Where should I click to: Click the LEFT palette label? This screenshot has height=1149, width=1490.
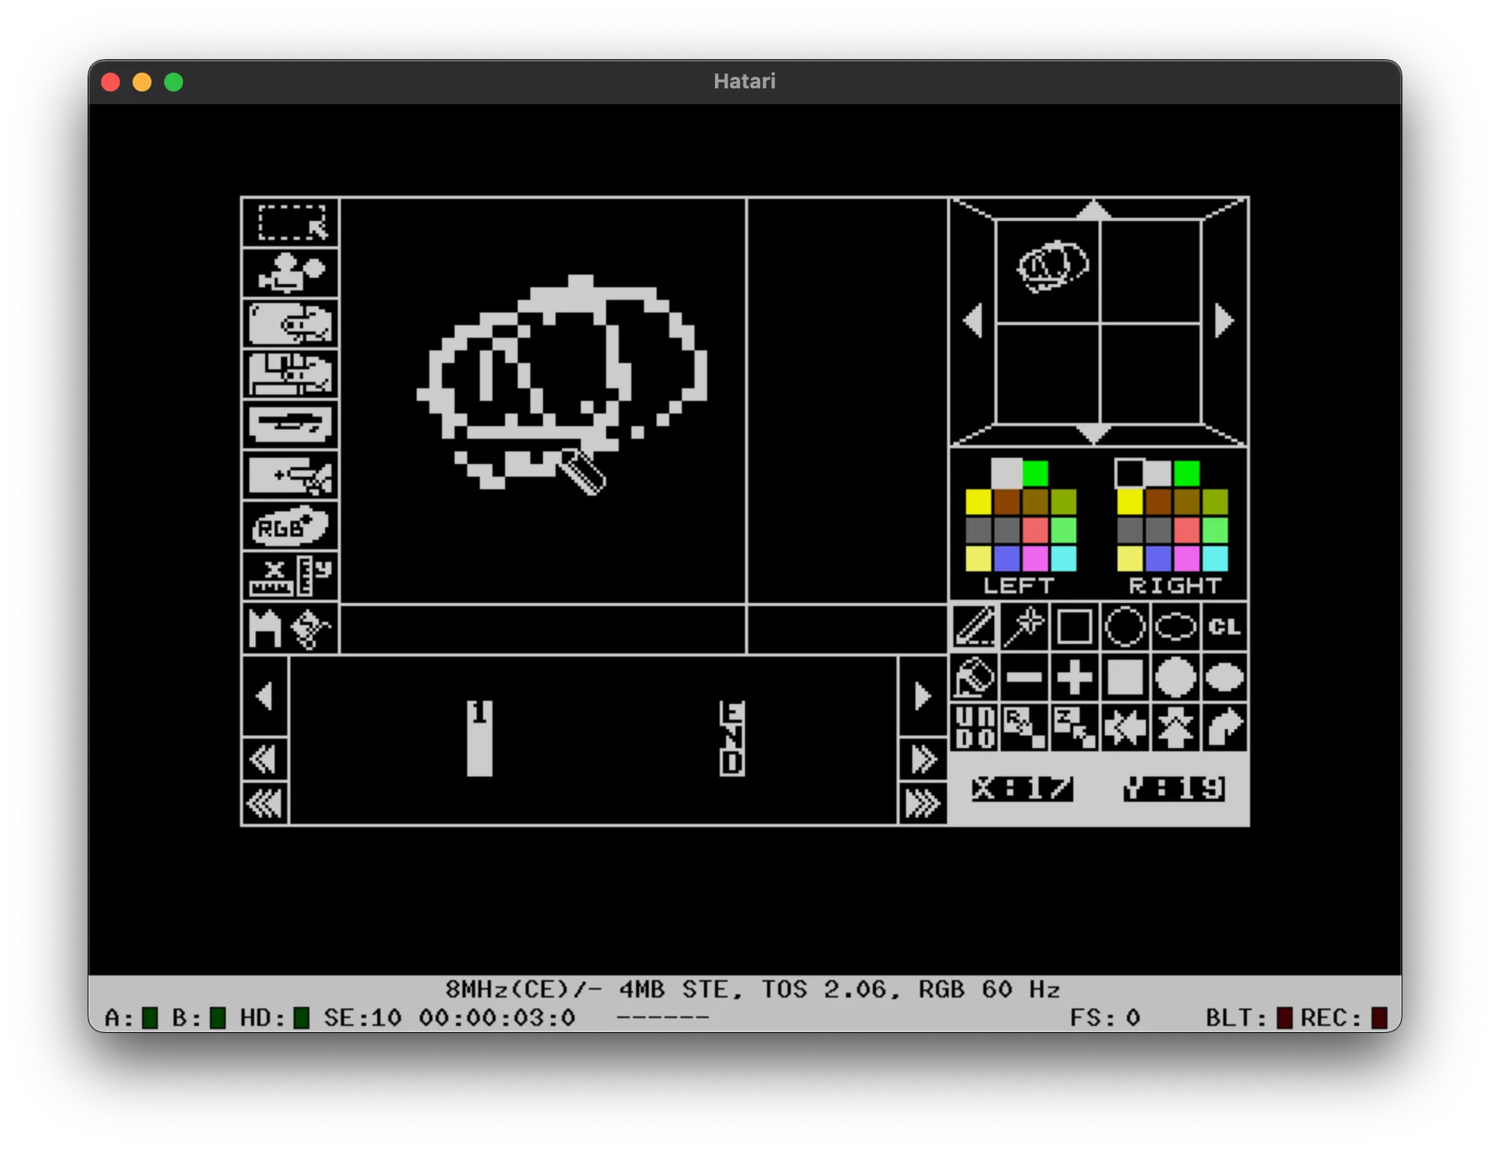tap(1019, 586)
